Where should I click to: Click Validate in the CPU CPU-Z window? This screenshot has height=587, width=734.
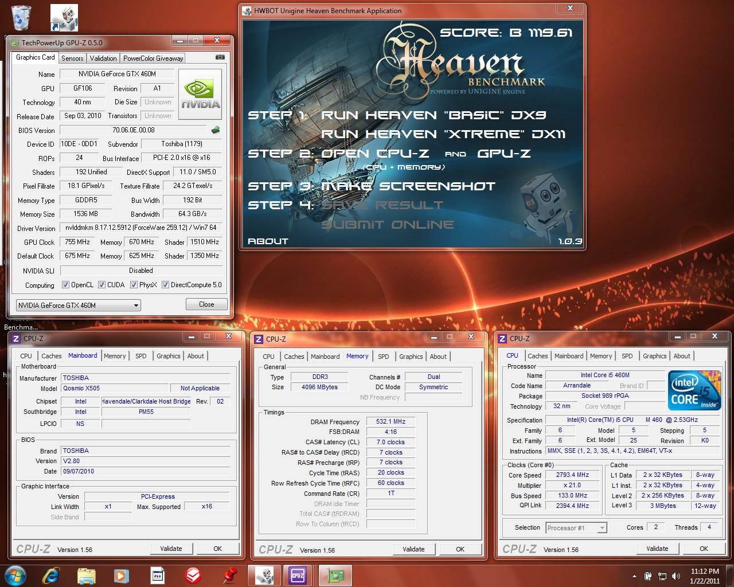tap(657, 549)
